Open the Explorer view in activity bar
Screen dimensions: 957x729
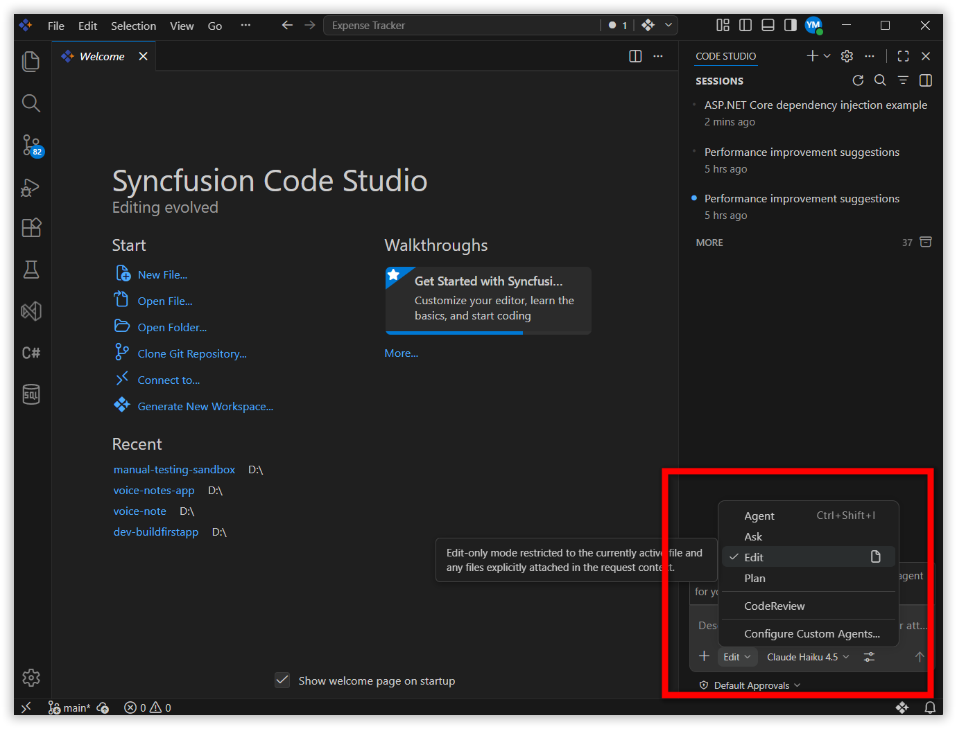pos(31,62)
